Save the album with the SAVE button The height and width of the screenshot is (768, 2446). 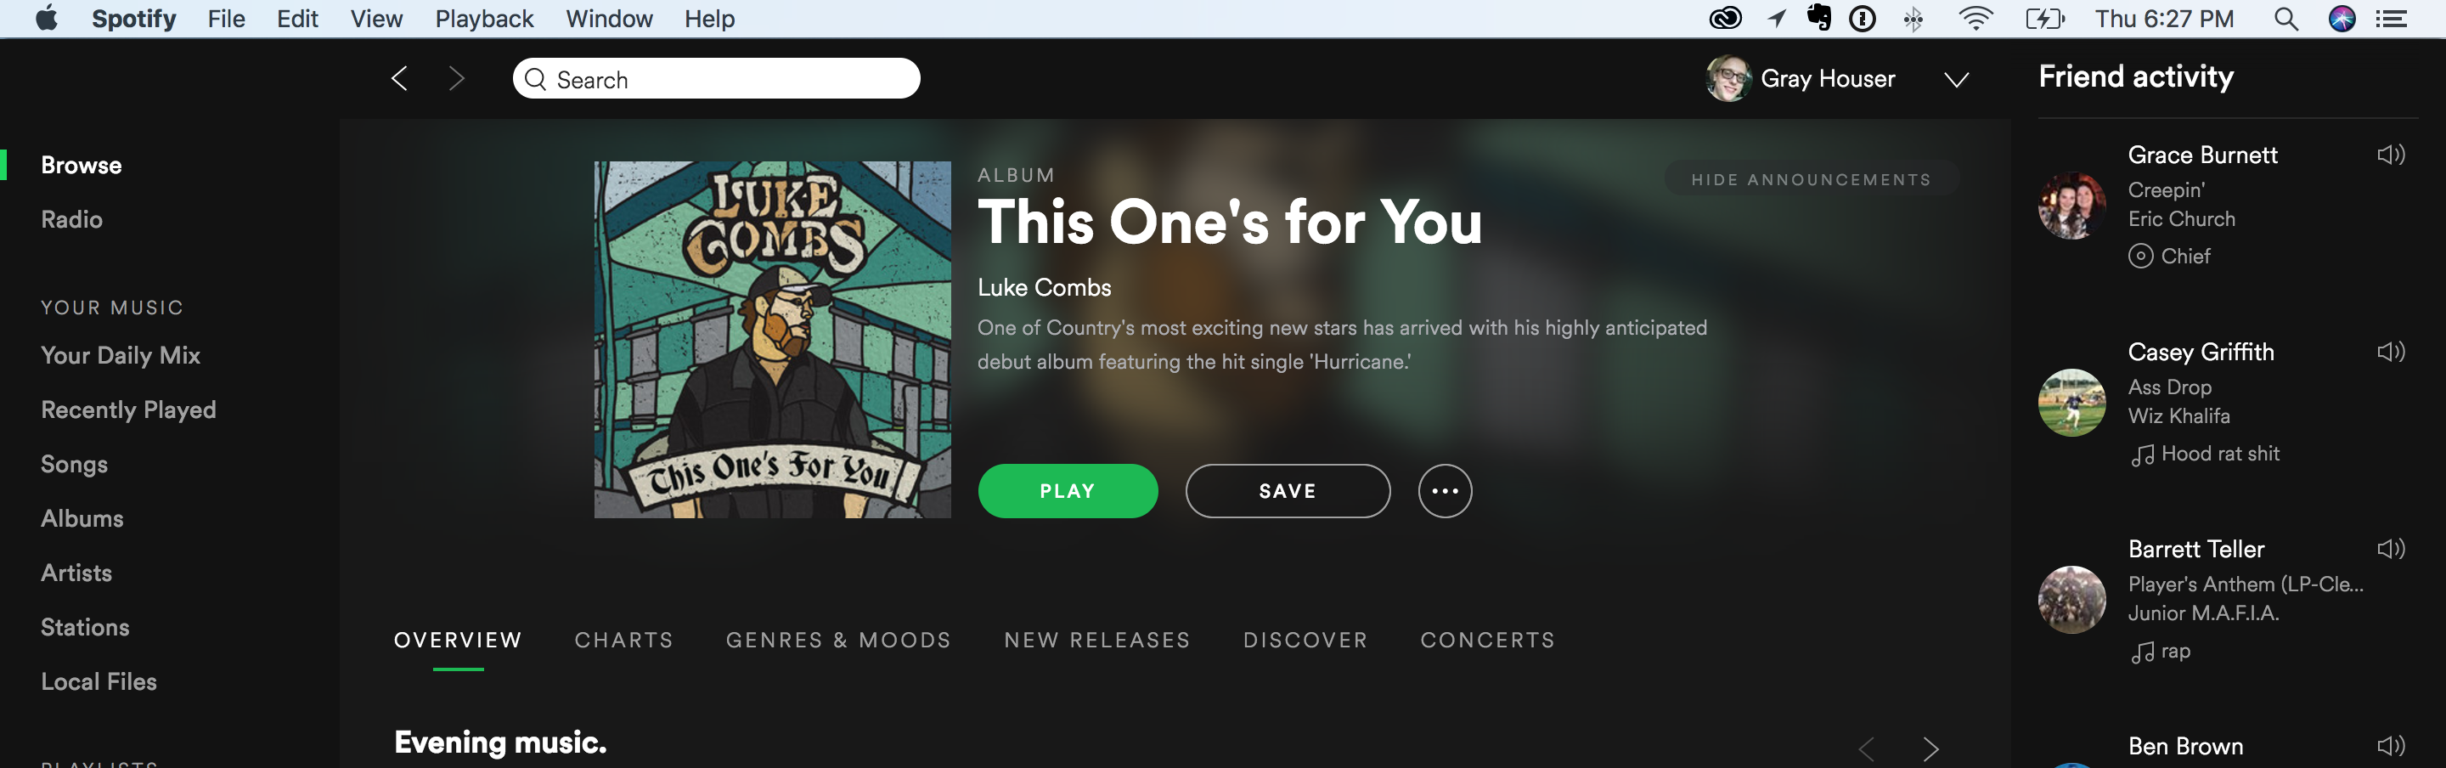[1288, 491]
